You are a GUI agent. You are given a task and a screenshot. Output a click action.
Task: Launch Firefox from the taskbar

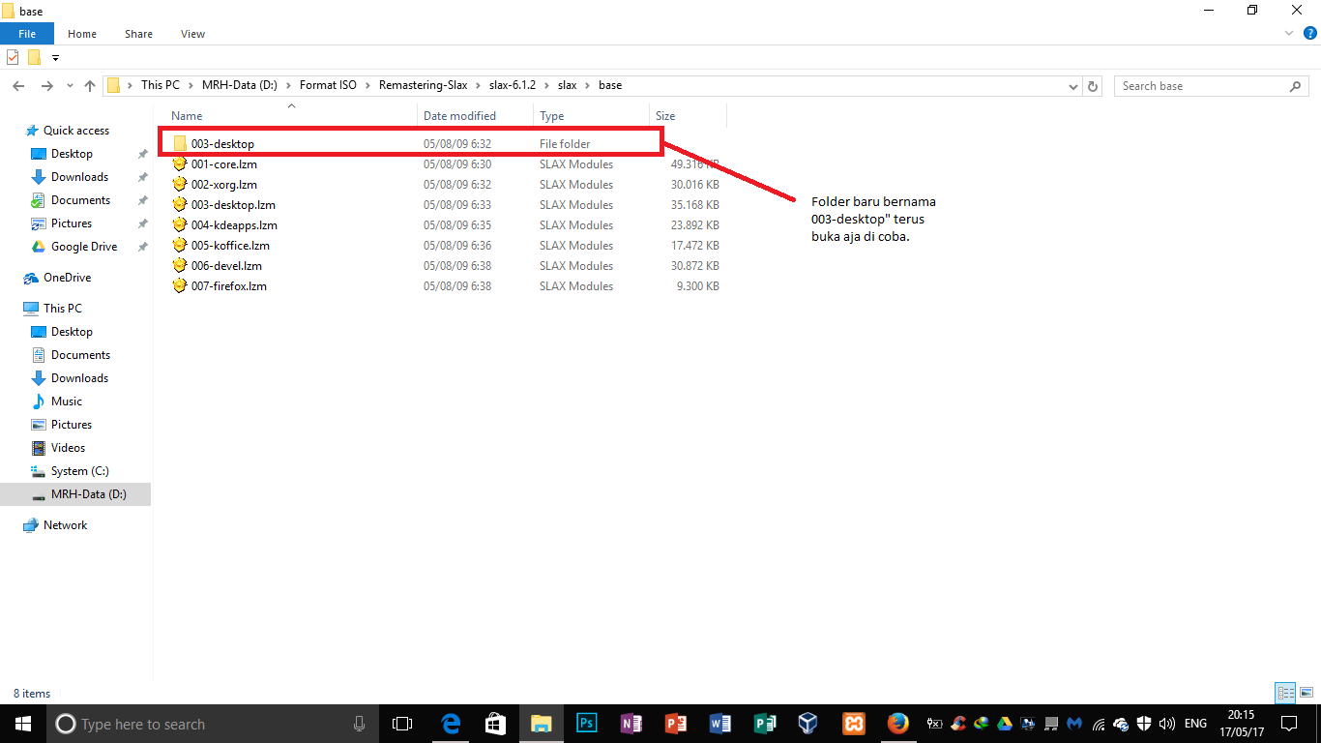pyautogui.click(x=897, y=724)
